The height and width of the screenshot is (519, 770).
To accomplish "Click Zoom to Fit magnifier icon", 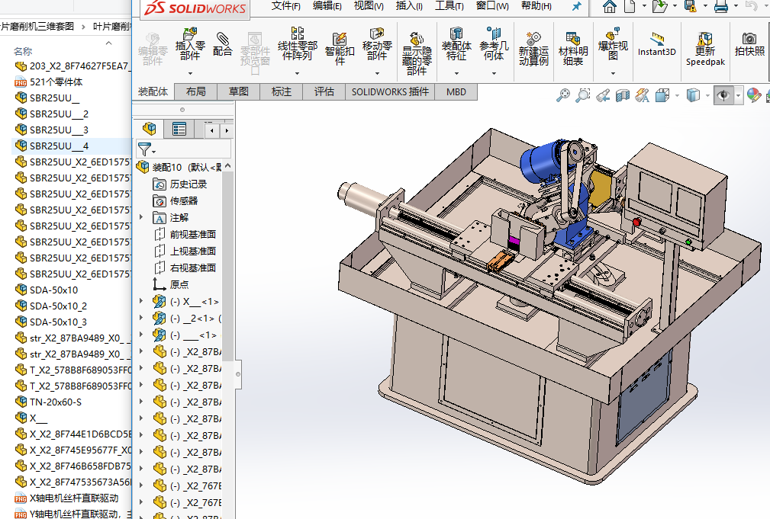I will click(562, 95).
